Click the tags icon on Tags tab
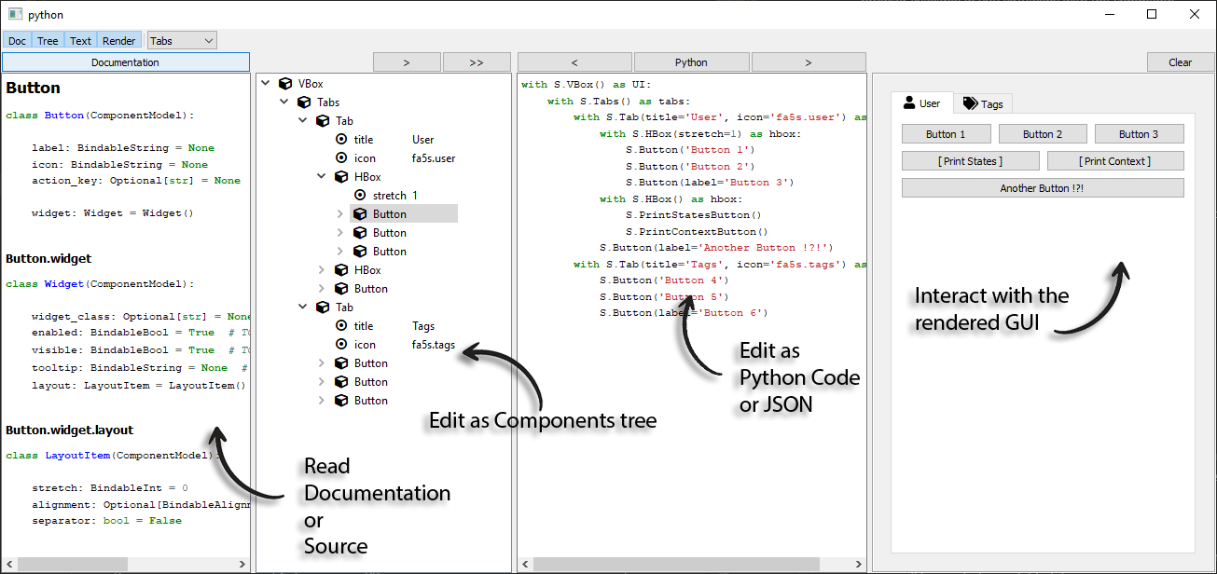 coord(970,104)
